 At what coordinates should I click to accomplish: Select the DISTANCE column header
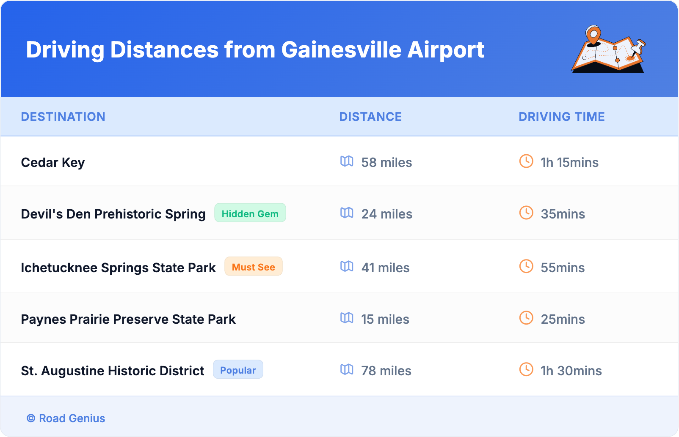tap(370, 117)
